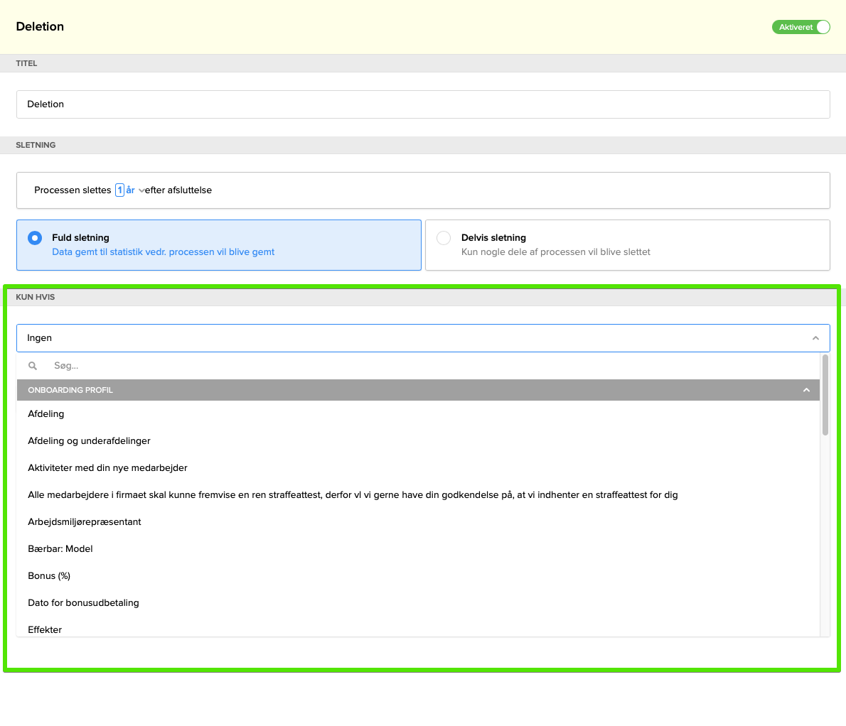This screenshot has width=846, height=726.
Task: Select Effekter from the dropdown list
Action: [45, 629]
